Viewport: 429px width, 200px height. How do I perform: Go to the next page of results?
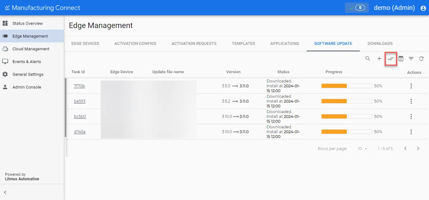click(x=418, y=148)
